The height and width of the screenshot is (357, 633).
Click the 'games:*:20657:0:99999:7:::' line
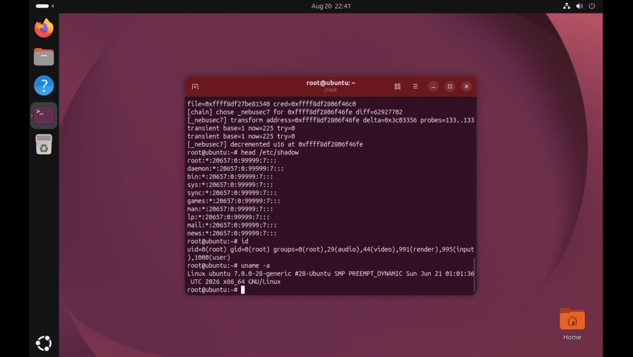coord(233,200)
